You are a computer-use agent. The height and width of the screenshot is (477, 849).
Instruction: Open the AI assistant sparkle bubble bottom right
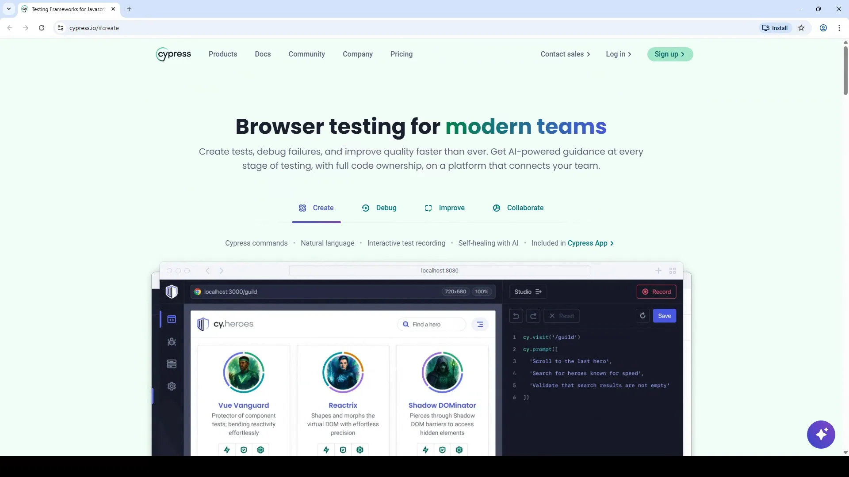tap(821, 435)
